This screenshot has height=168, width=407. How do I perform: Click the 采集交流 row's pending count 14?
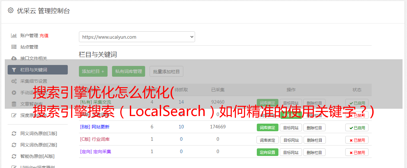181,102
